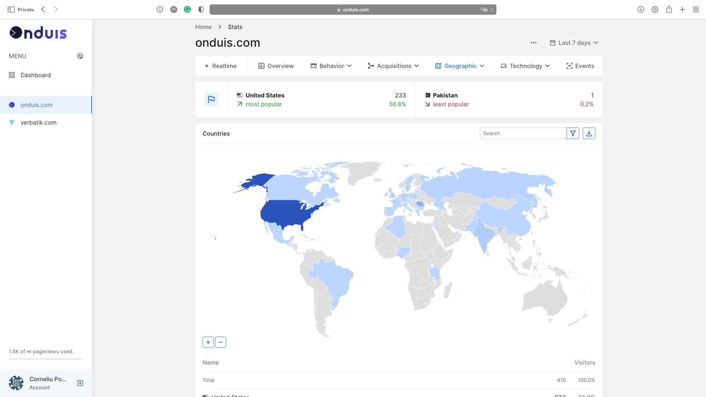The width and height of the screenshot is (706, 397).
Task: Click the browser share icon
Action: point(669,9)
